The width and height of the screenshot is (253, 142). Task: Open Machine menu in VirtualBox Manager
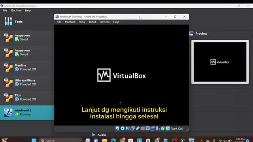click(16, 11)
